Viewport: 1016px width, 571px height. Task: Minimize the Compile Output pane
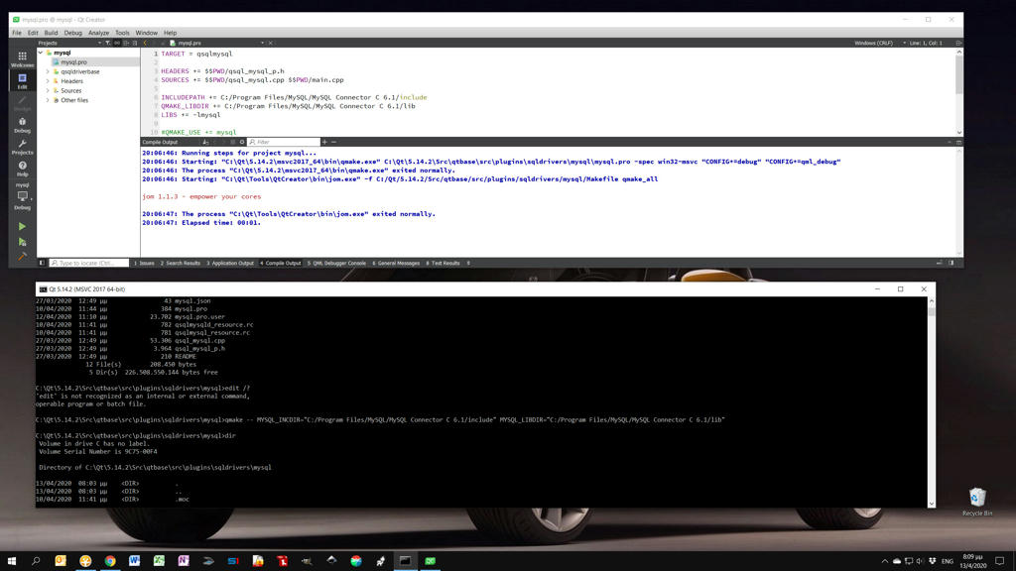point(959,142)
